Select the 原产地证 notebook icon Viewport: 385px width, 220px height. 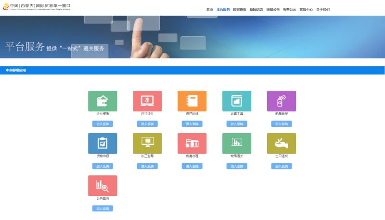(192, 101)
